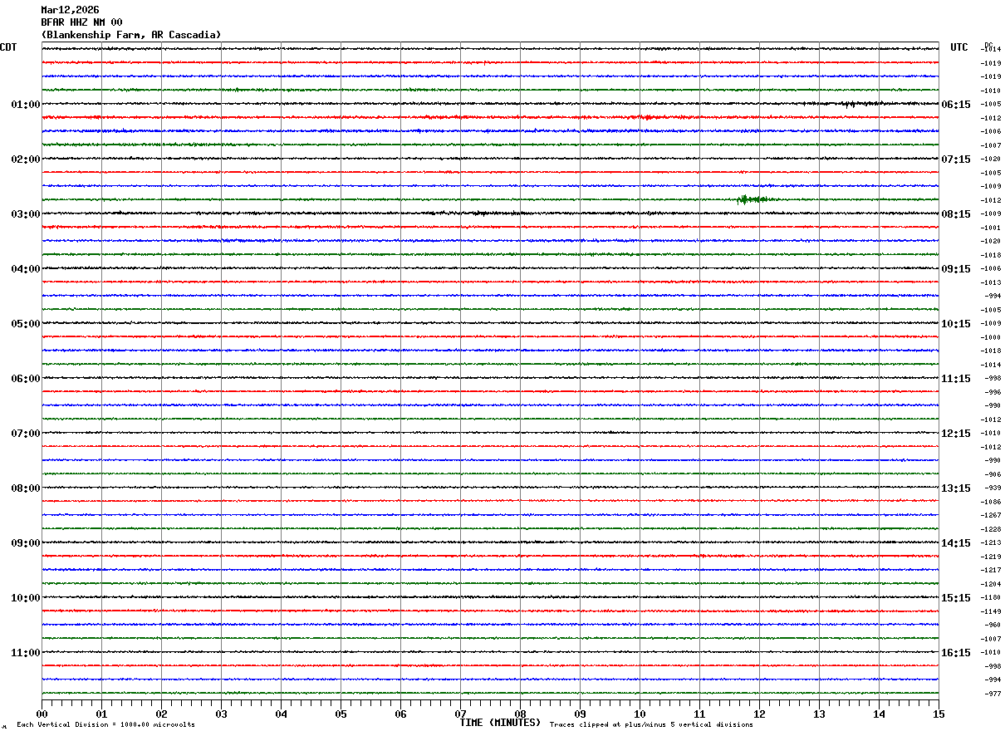Click the DC offset value "-1213"
Screen dimensions: 1005x736
991,543
